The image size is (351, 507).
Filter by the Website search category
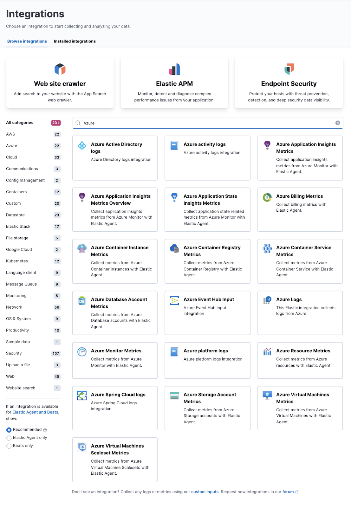click(33, 388)
